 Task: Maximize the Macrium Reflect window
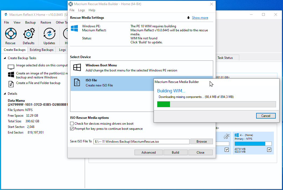coord(263,14)
